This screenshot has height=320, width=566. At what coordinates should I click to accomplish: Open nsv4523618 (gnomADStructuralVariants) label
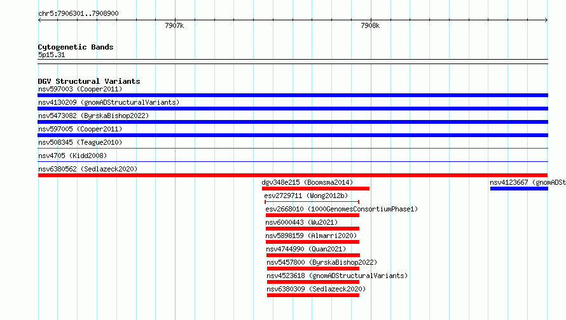(x=337, y=276)
